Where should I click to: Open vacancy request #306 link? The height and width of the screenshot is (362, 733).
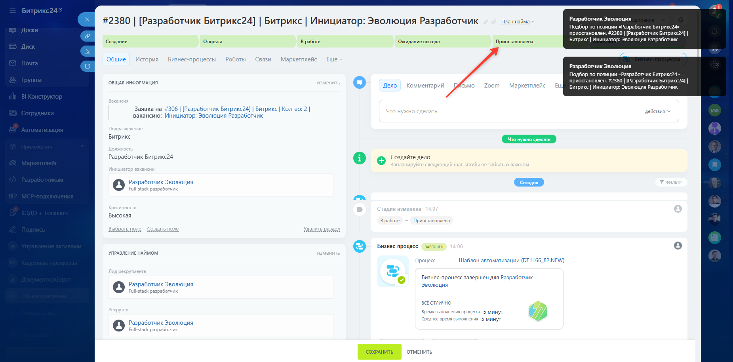[x=237, y=112]
